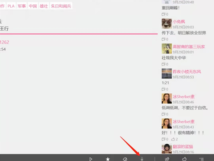Click comment text 低调低调，不要过于自信。
This screenshot has height=161, width=214.
click(185, 108)
